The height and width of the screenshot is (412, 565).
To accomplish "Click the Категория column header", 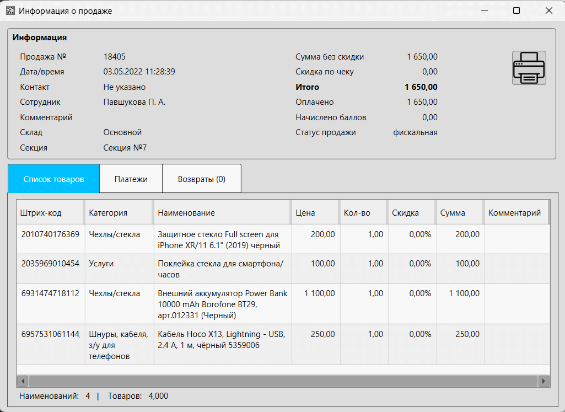I will pos(118,212).
